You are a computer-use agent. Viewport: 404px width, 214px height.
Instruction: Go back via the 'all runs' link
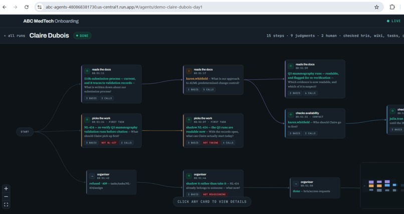15,36
